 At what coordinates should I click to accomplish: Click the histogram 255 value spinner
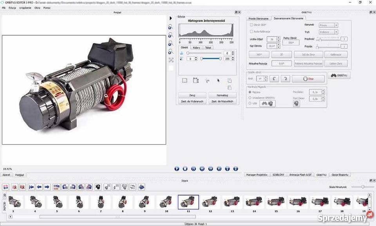230,59
